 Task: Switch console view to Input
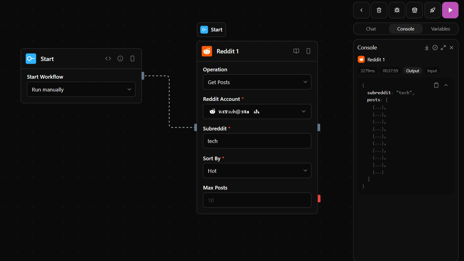click(432, 71)
